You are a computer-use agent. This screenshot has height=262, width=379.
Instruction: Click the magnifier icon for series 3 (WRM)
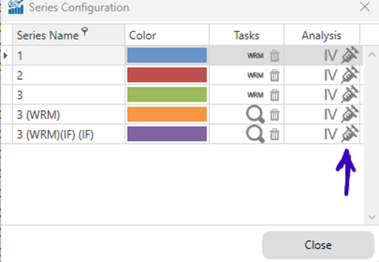click(255, 115)
